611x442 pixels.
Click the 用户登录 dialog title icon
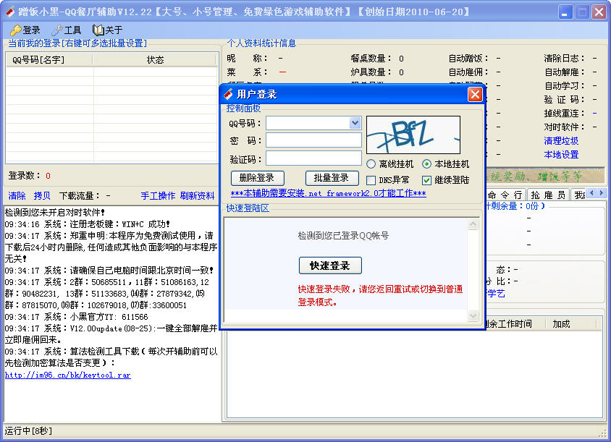click(229, 94)
